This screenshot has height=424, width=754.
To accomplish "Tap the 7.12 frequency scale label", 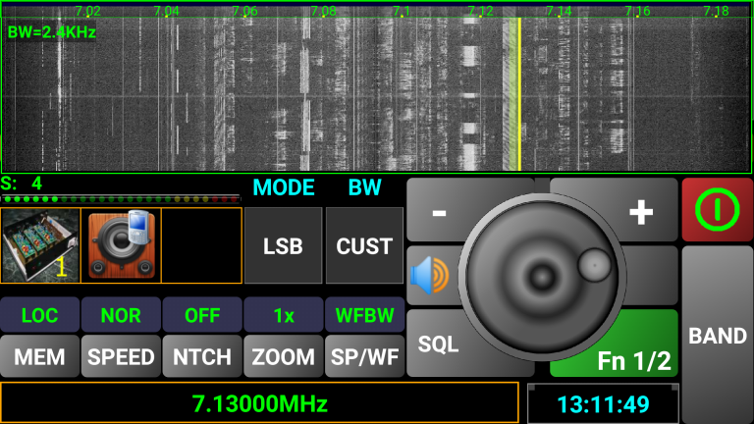I will (480, 11).
